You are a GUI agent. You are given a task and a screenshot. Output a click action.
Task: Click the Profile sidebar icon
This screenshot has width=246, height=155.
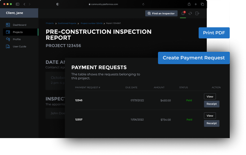(x=8, y=39)
